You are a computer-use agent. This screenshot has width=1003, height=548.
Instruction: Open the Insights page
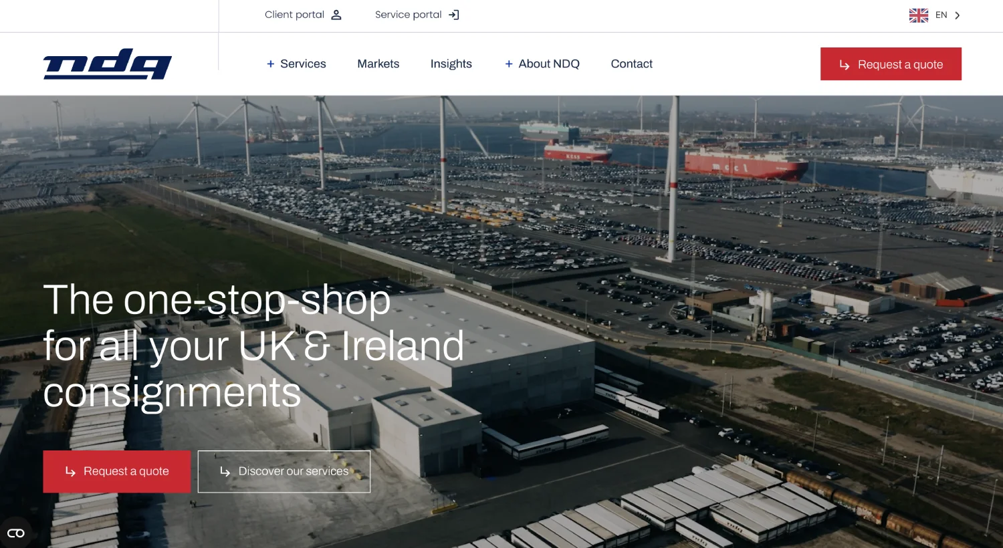point(451,64)
